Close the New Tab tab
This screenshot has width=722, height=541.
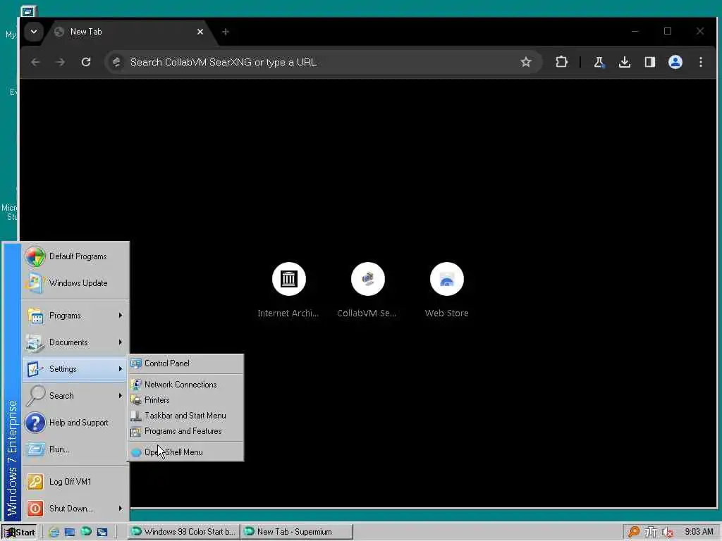click(x=200, y=32)
